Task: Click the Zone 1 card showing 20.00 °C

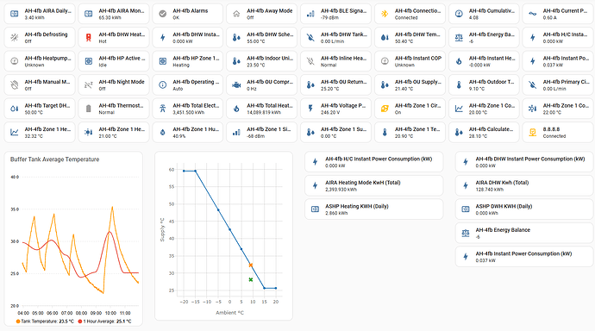Action: 484,109
